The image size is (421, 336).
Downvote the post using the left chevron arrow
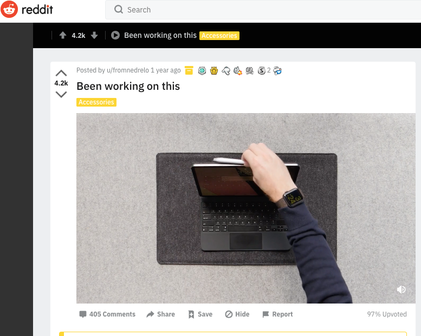[x=61, y=94]
